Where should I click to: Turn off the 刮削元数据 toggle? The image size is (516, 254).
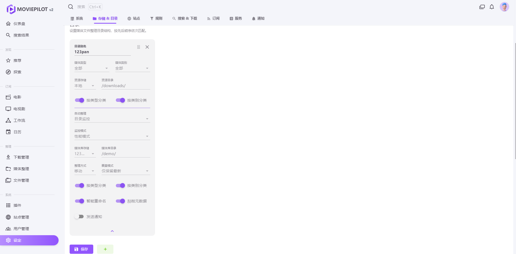[x=120, y=201]
